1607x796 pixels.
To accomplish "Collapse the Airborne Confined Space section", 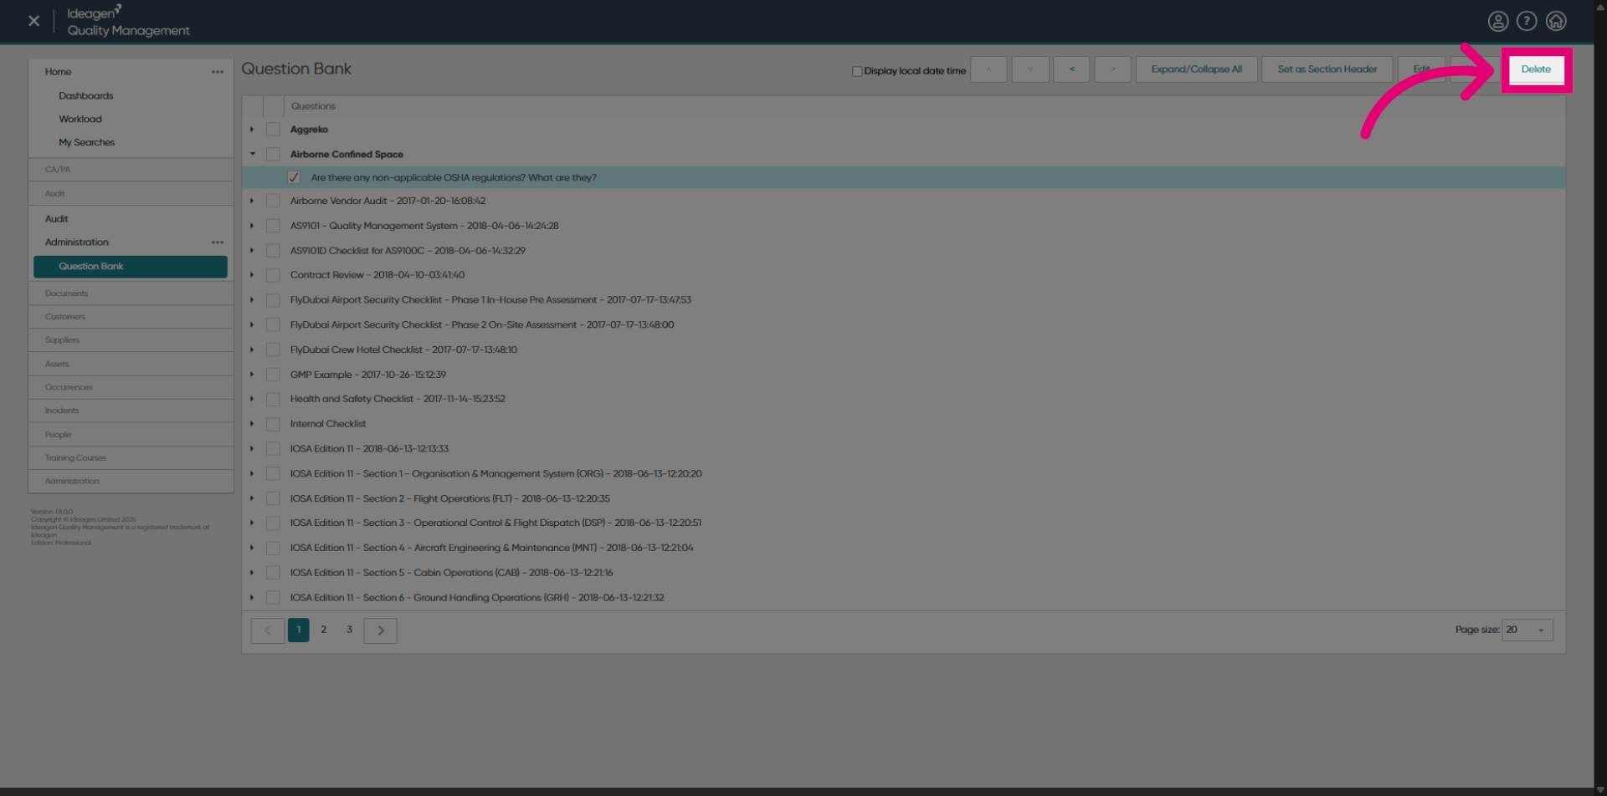I will 252,155.
